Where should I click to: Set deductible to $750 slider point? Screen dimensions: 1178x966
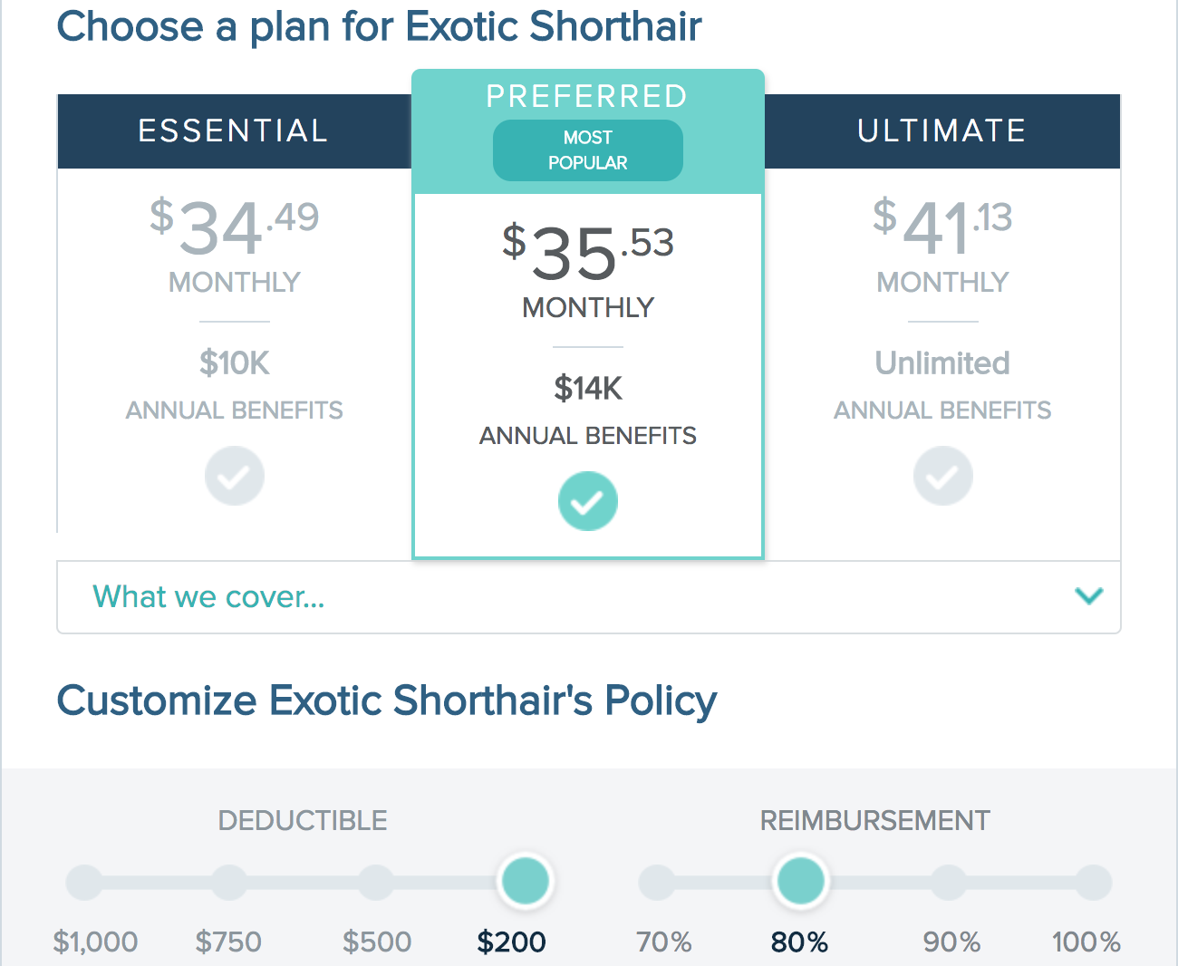[x=229, y=883]
